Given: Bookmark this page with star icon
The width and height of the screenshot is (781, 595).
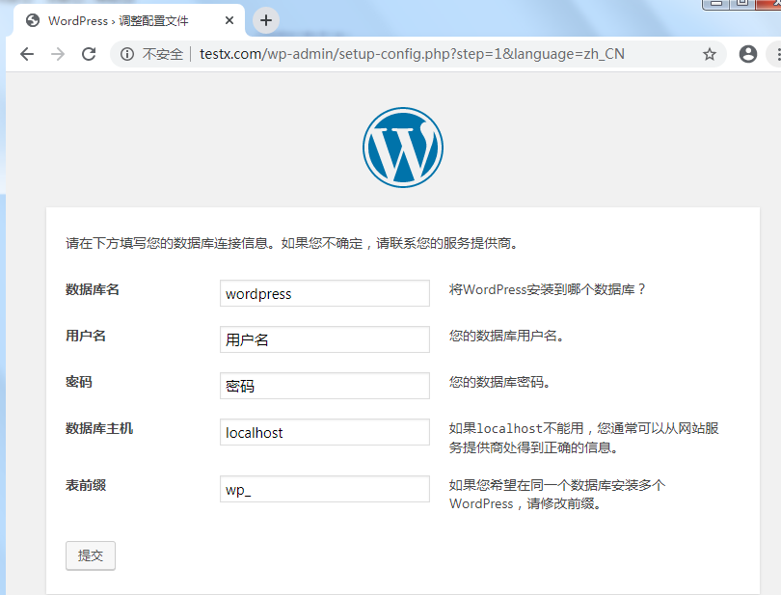Looking at the screenshot, I should click(x=710, y=54).
